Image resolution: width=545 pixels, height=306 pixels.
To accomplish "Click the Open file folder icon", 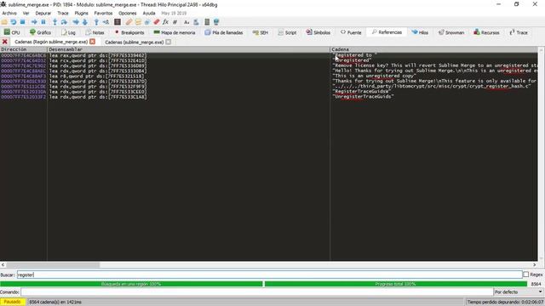I will tap(4, 22).
